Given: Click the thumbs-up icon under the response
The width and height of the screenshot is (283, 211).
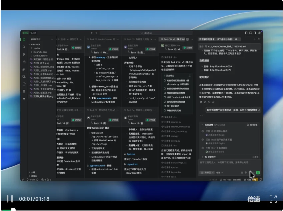Looking at the screenshot, I should pyautogui.click(x=204, y=102).
